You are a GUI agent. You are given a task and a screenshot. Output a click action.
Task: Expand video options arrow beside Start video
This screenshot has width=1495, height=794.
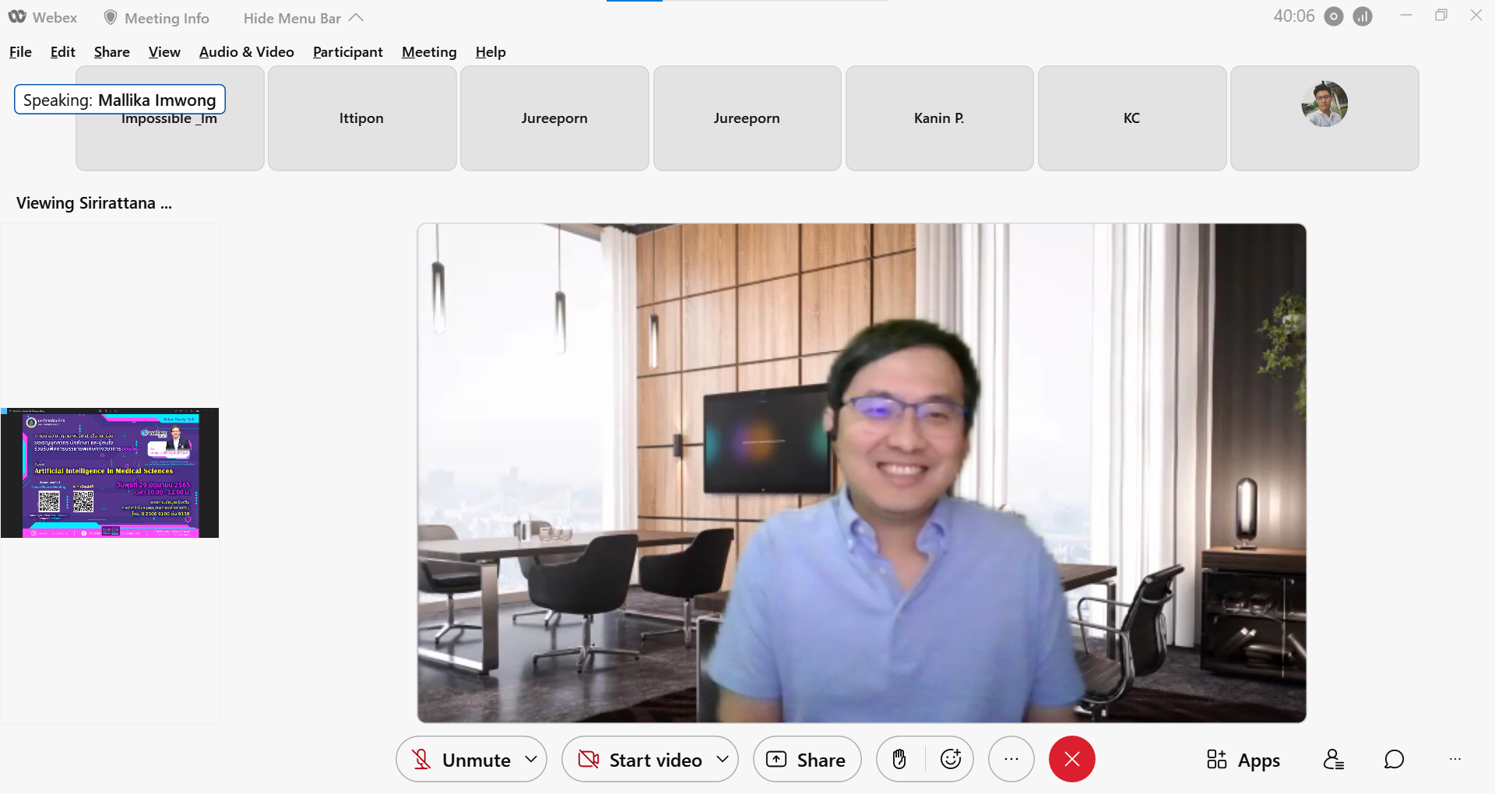click(723, 759)
